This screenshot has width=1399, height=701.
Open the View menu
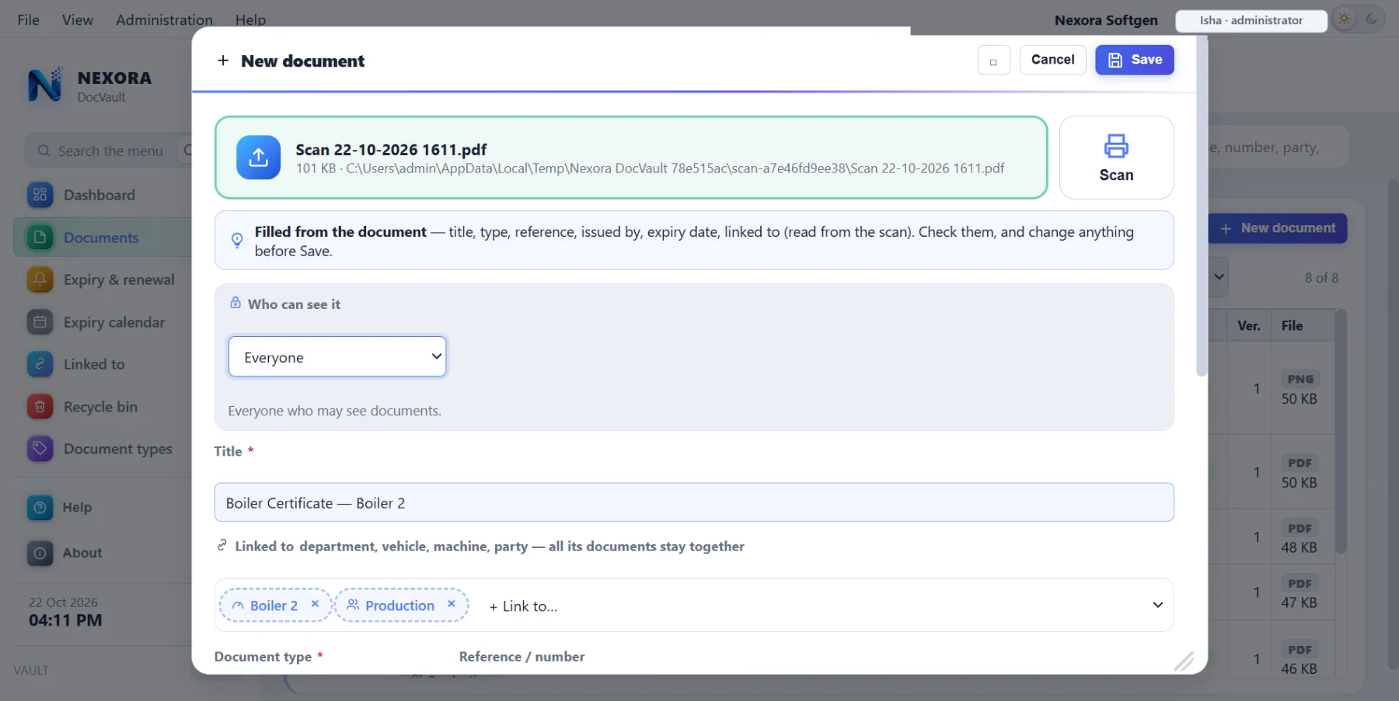click(78, 20)
